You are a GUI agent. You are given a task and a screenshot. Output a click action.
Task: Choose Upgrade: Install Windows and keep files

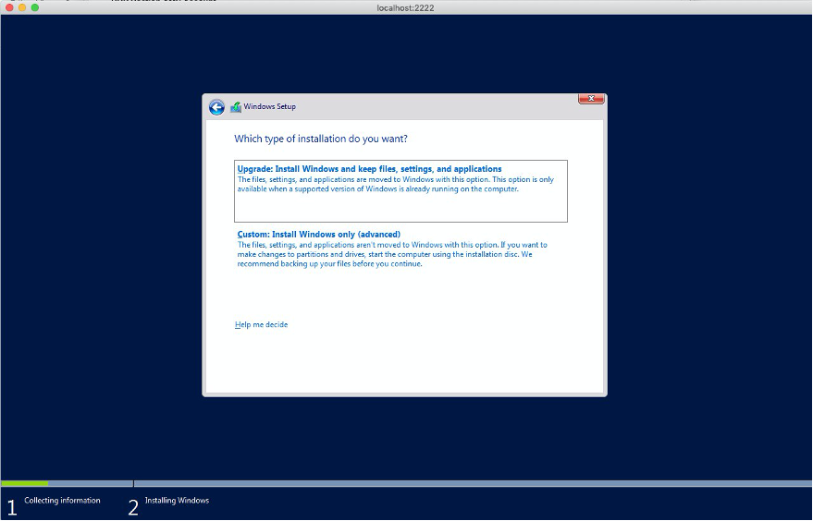[x=400, y=191]
